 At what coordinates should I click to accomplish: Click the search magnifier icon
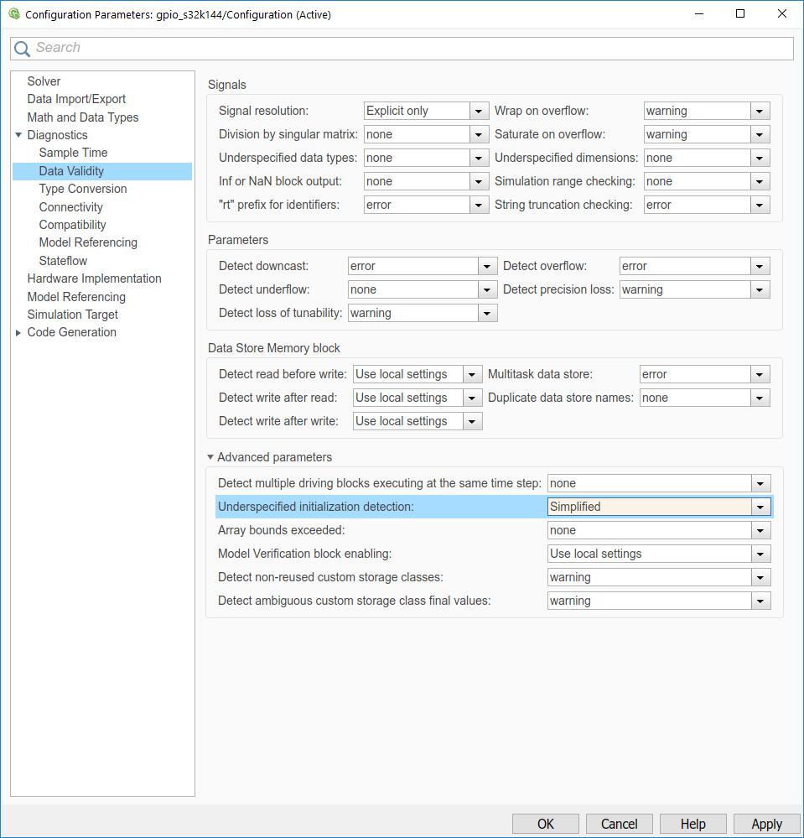pyautogui.click(x=22, y=49)
